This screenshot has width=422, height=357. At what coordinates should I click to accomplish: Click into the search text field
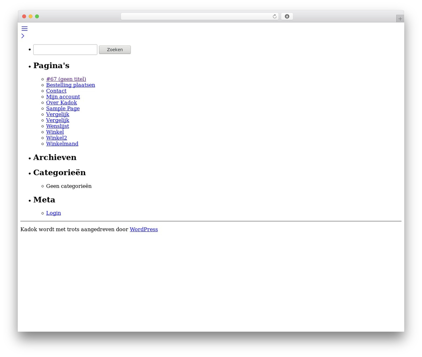tap(65, 50)
